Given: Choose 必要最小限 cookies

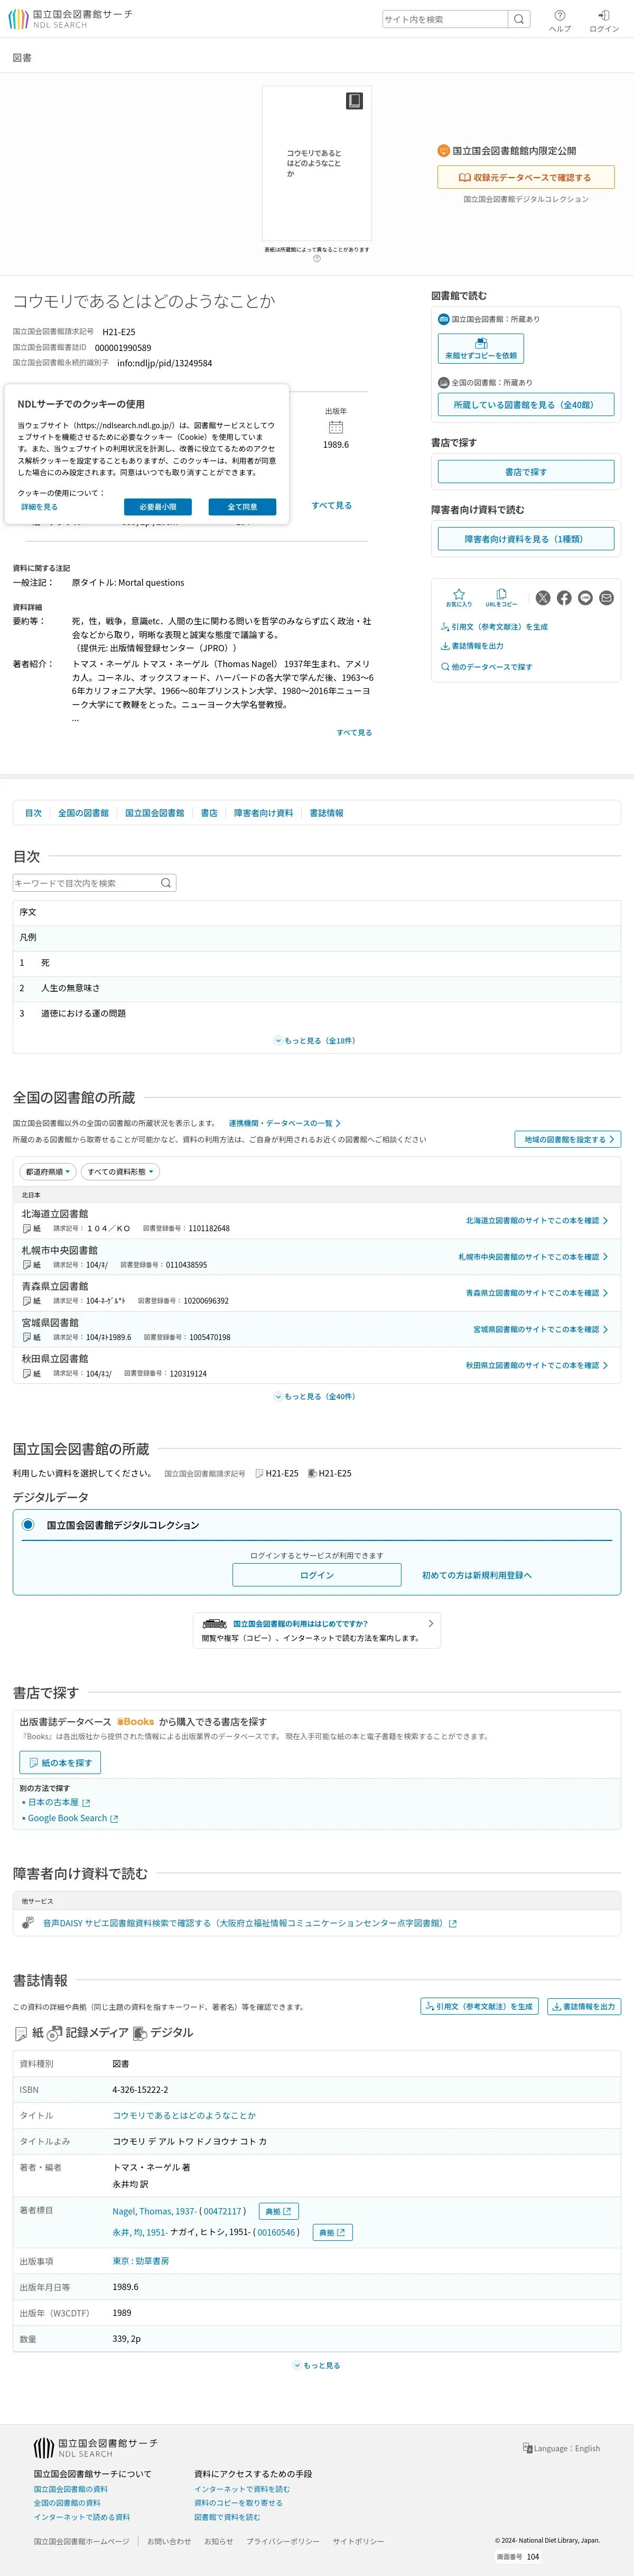Looking at the screenshot, I should (158, 507).
